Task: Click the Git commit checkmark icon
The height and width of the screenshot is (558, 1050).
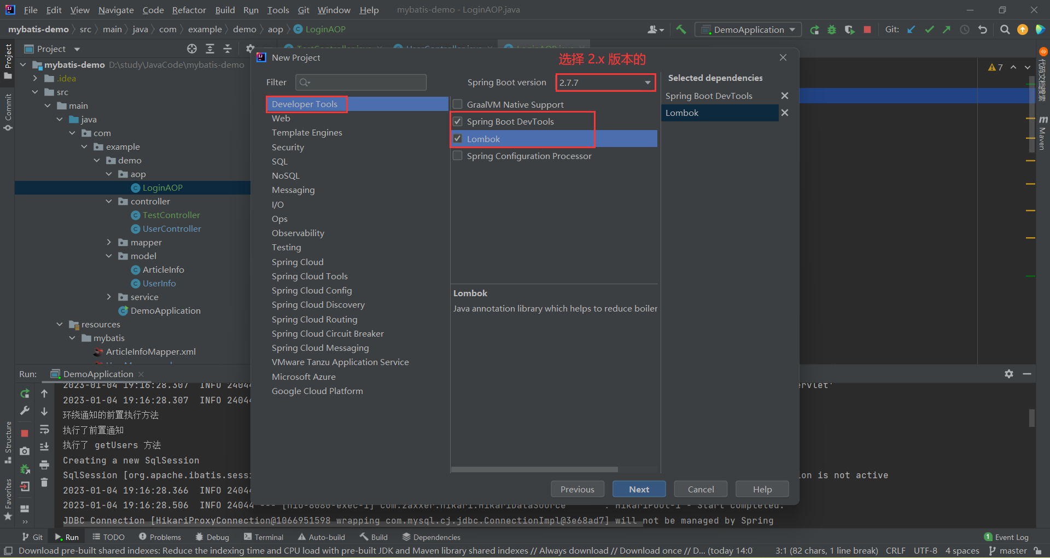Action: coord(929,30)
